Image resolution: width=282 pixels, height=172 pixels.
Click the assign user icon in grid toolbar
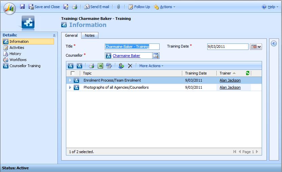click(121, 66)
